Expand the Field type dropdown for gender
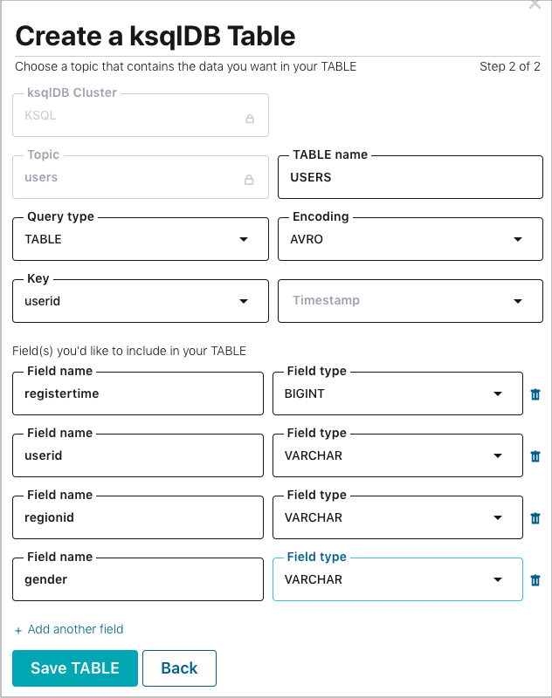552x698 pixels. (x=497, y=579)
